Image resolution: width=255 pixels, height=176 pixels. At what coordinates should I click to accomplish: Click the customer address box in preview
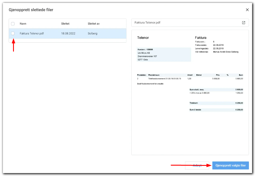[164, 55]
